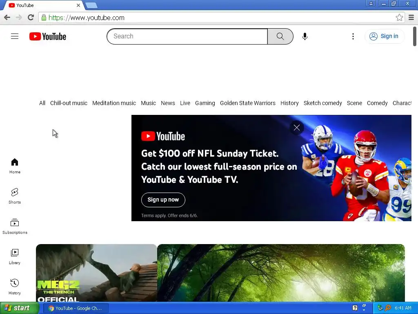This screenshot has height=314, width=418.
Task: Select the Scene category chip
Action: (354, 103)
